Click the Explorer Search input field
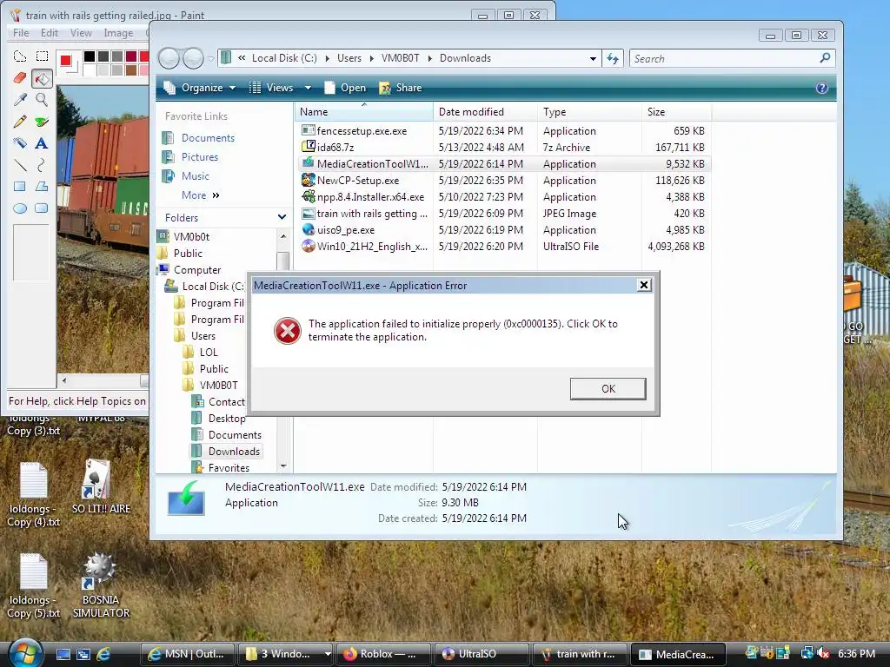The height and width of the screenshot is (667, 890). (726, 58)
